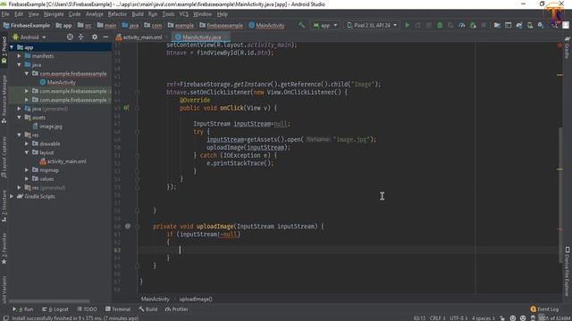Viewport: 572px width, 321px height.
Task: Open the Pixel 2 XL API 24 device dropdown
Action: click(x=372, y=25)
